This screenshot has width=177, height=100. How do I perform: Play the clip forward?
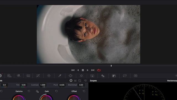88,70
